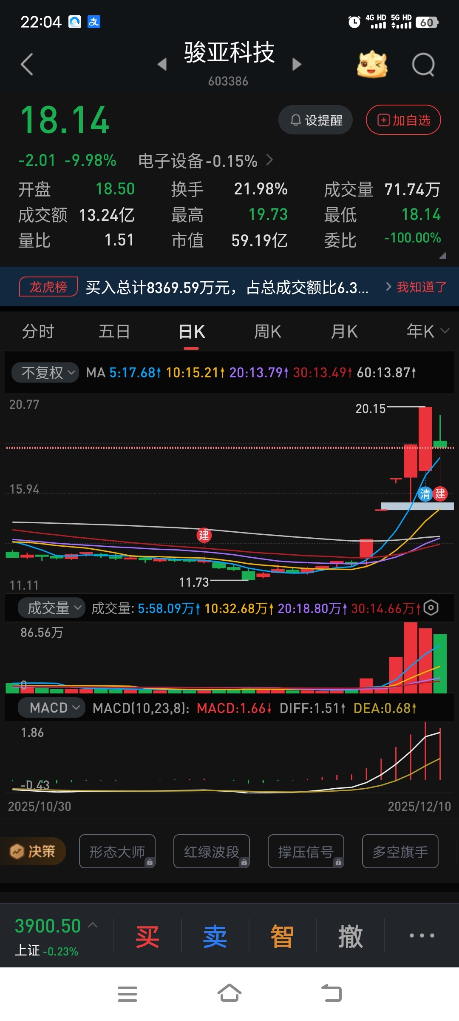Dismiss banner with 我知道了

pyautogui.click(x=422, y=287)
